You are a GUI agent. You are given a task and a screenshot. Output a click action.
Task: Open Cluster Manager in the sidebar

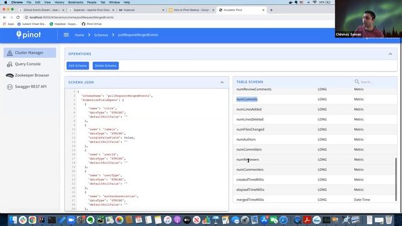coord(30,53)
